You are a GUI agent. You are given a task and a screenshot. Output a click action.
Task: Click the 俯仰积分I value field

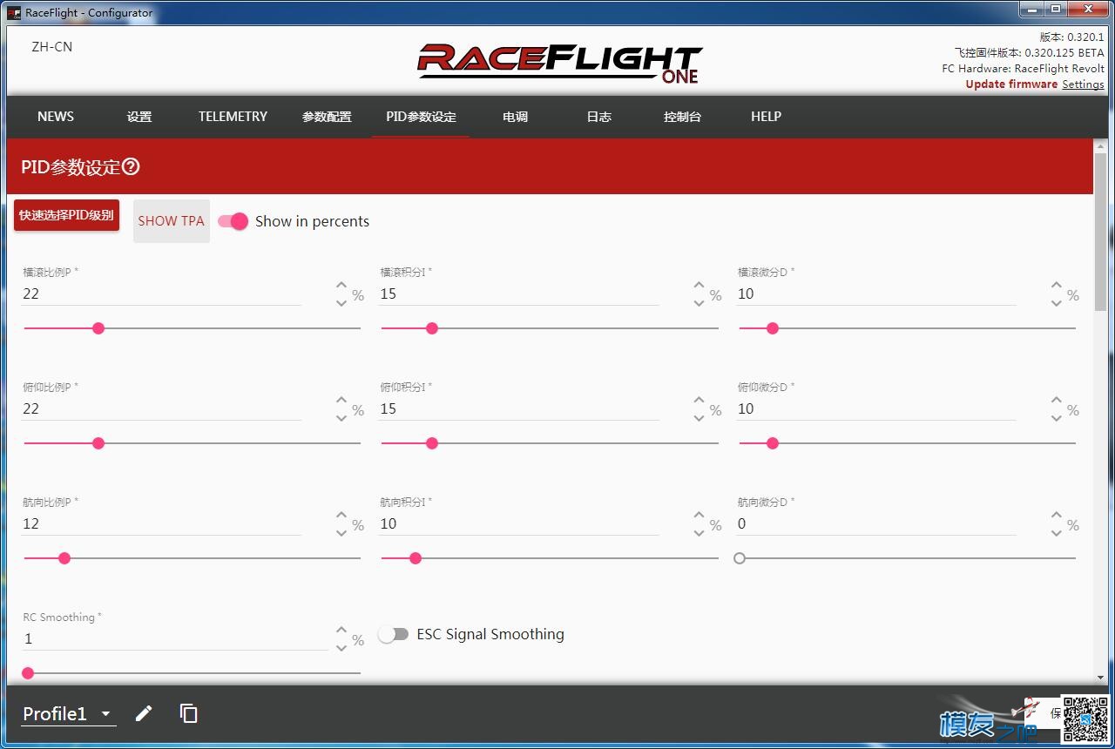[519, 409]
